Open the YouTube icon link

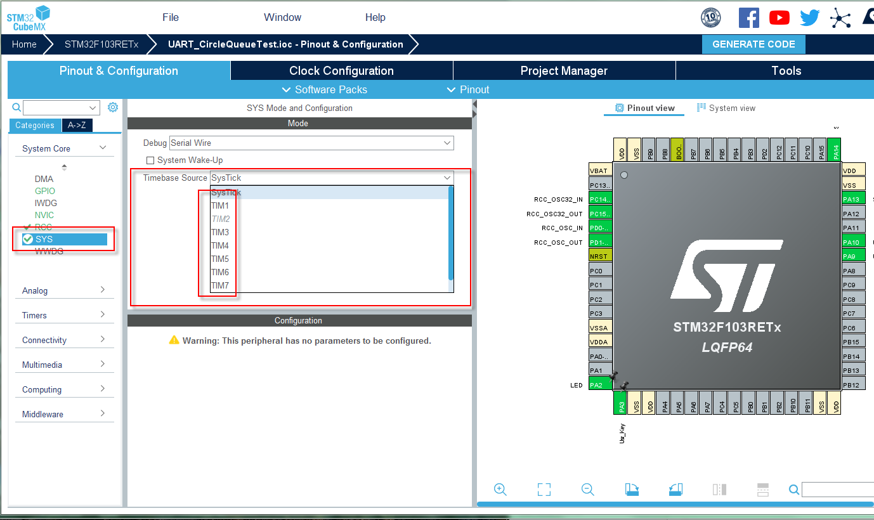pyautogui.click(x=779, y=18)
